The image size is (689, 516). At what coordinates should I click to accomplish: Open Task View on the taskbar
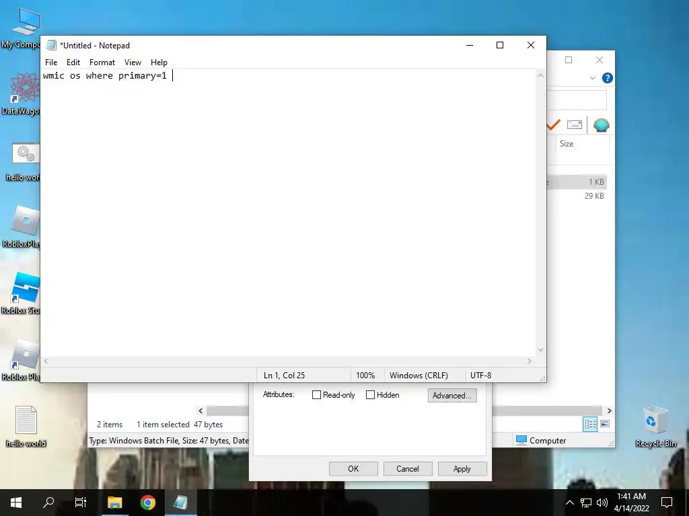pos(81,503)
